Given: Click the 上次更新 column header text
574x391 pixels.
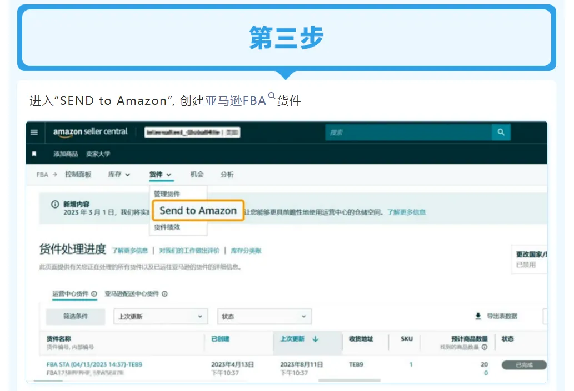Looking at the screenshot, I should (292, 339).
